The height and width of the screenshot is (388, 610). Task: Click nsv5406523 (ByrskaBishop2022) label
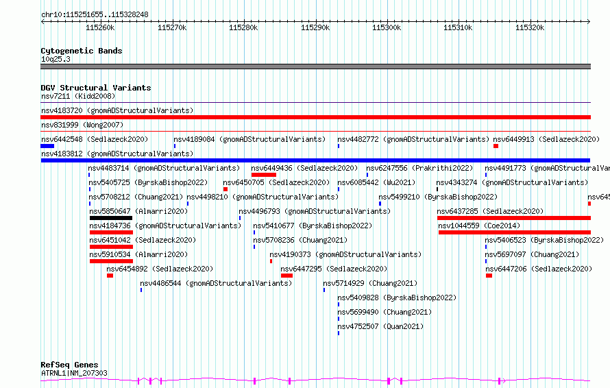pos(544,240)
